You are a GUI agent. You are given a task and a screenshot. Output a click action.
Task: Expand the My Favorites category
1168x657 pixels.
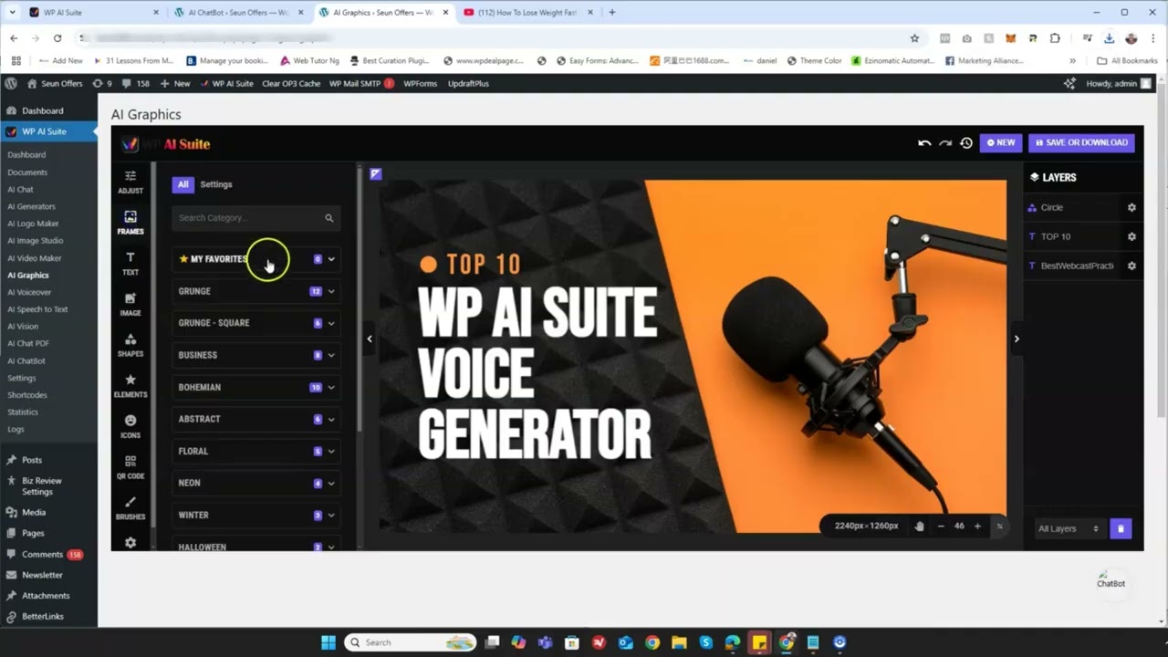pos(255,259)
